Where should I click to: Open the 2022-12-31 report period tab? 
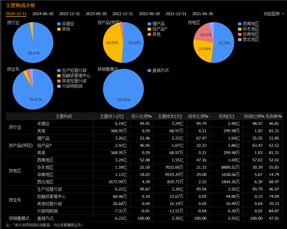pos(123,14)
